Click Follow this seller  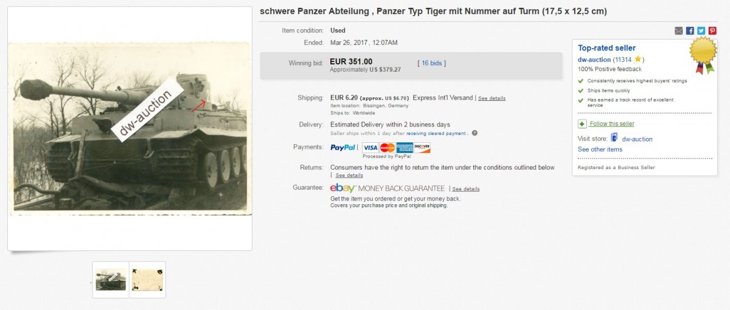611,124
